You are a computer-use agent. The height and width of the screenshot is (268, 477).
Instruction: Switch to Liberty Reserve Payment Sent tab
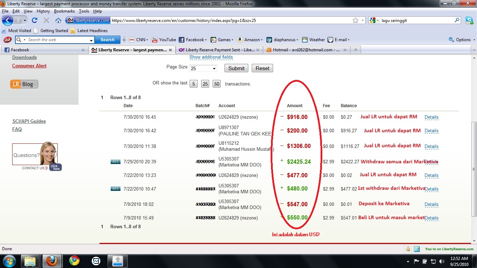pyautogui.click(x=219, y=50)
